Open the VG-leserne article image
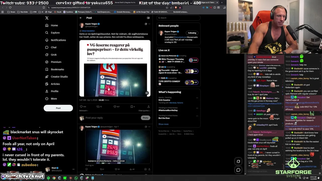The image size is (322, 181). point(115,68)
